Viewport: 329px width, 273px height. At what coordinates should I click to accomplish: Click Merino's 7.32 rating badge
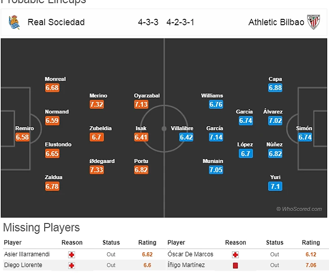point(97,105)
